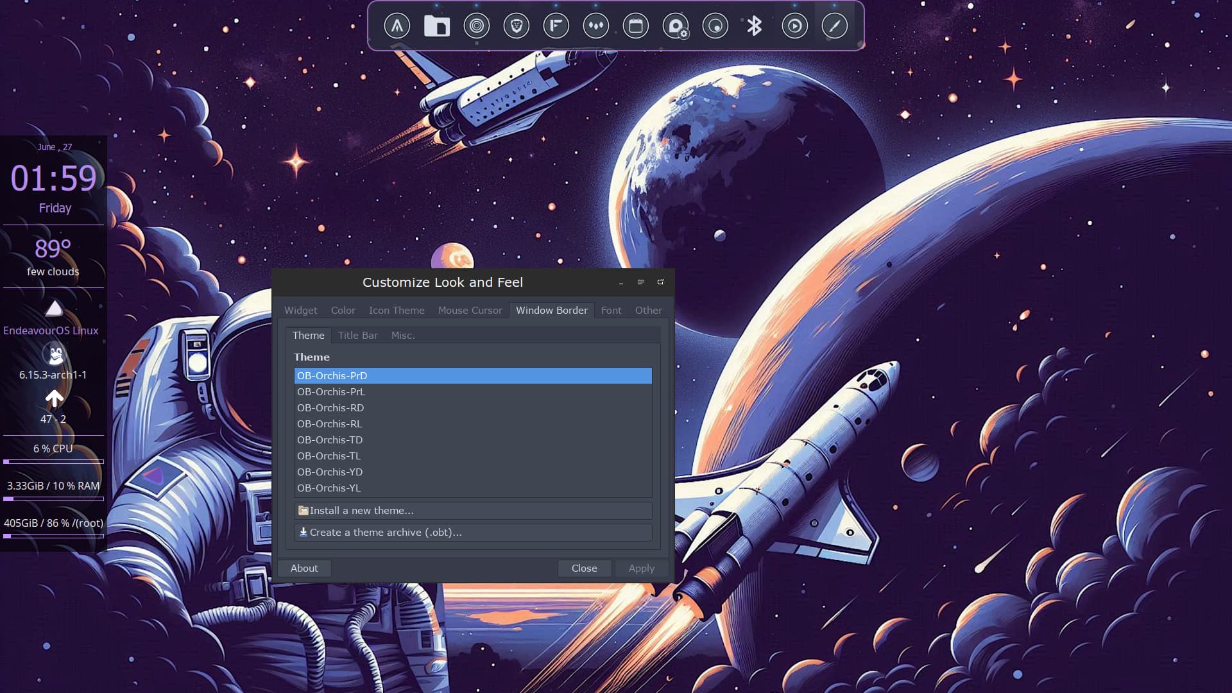Open the file manager folder icon
Screen dimensions: 1232x693
437,26
